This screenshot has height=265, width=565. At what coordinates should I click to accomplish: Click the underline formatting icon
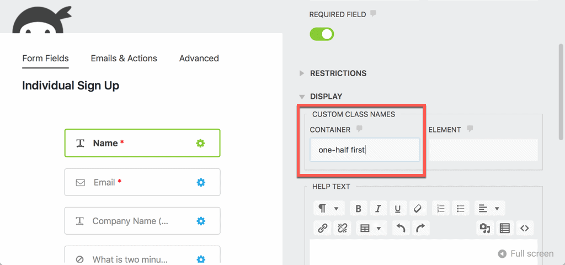397,209
